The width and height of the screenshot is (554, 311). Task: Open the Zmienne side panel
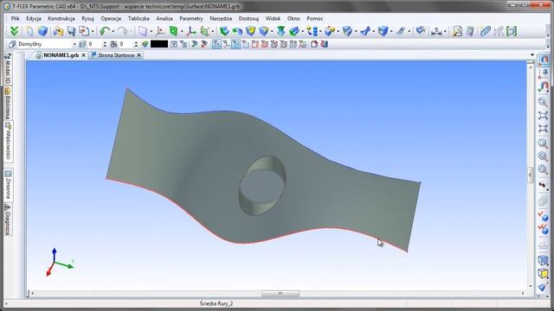click(8, 184)
